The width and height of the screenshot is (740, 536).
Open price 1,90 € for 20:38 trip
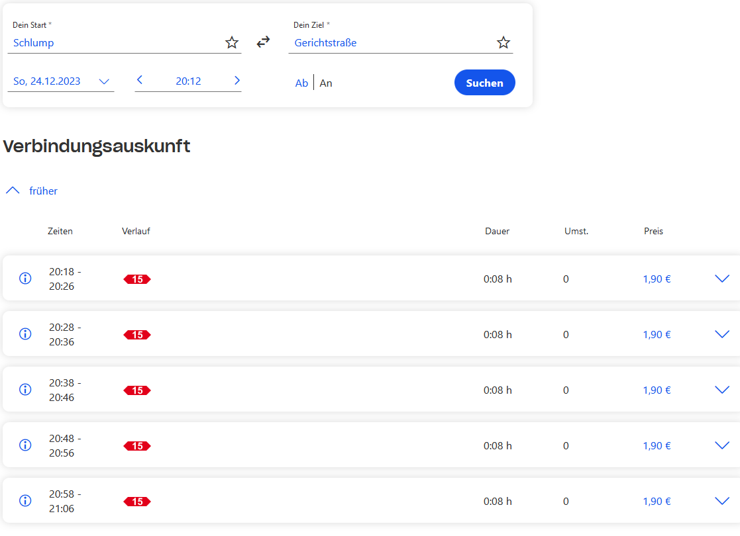[657, 390]
